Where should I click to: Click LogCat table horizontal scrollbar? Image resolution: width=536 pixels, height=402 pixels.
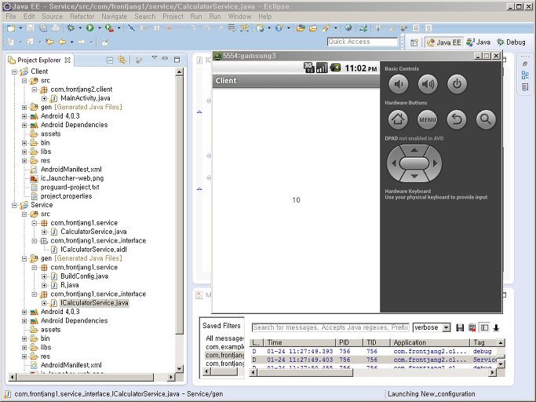304,373
